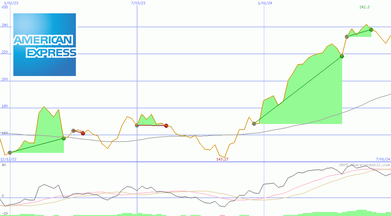Click the gray entry marker on the 7/03/23 line
Viewport: 391px width, 216px height.
(137, 125)
